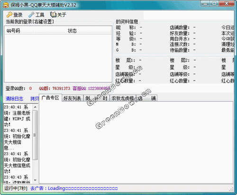Click the 昵 称 label
237x195 pixels.
126,27
